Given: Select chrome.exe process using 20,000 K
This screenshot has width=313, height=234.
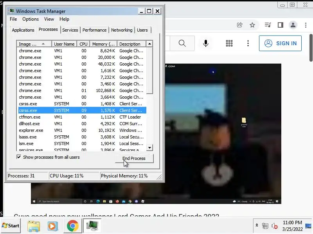Looking at the screenshot, I should click(82, 57).
